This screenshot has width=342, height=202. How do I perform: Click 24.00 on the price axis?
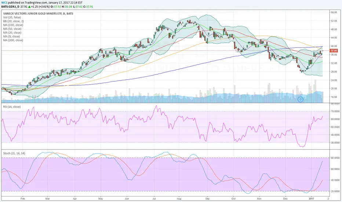pos(334,80)
